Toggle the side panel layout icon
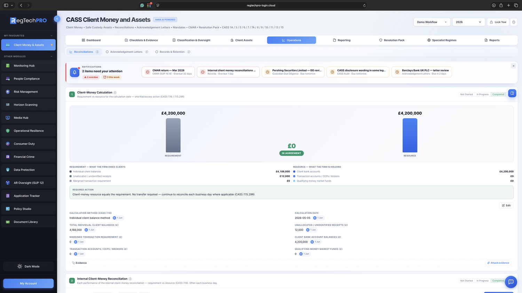The image size is (522, 293). tap(512, 93)
